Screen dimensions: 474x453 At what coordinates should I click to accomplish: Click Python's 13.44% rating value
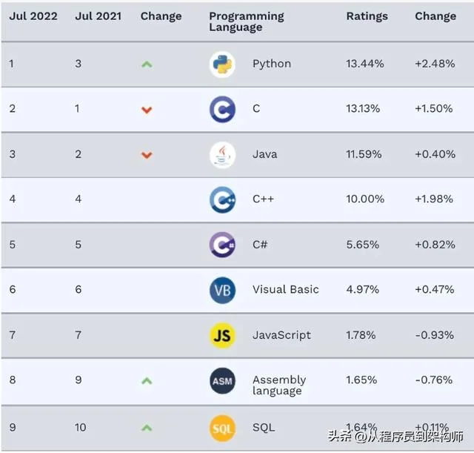point(365,64)
